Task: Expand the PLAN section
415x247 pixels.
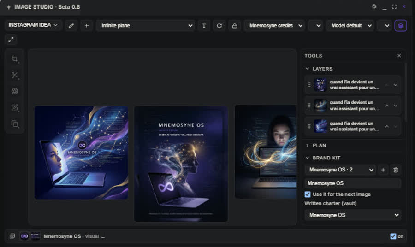Action: (x=307, y=146)
